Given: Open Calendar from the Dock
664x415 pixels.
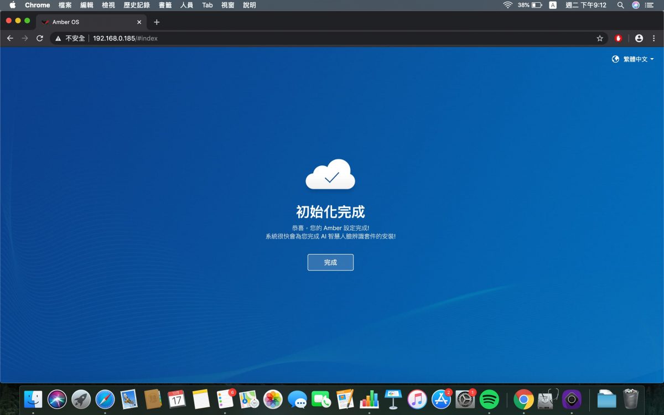Looking at the screenshot, I should (x=177, y=399).
